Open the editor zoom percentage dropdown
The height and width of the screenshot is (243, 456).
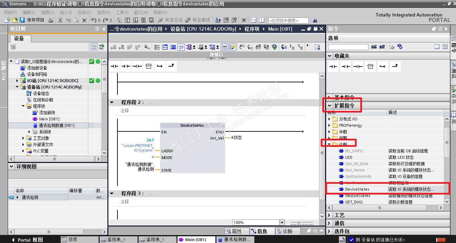tap(282, 222)
